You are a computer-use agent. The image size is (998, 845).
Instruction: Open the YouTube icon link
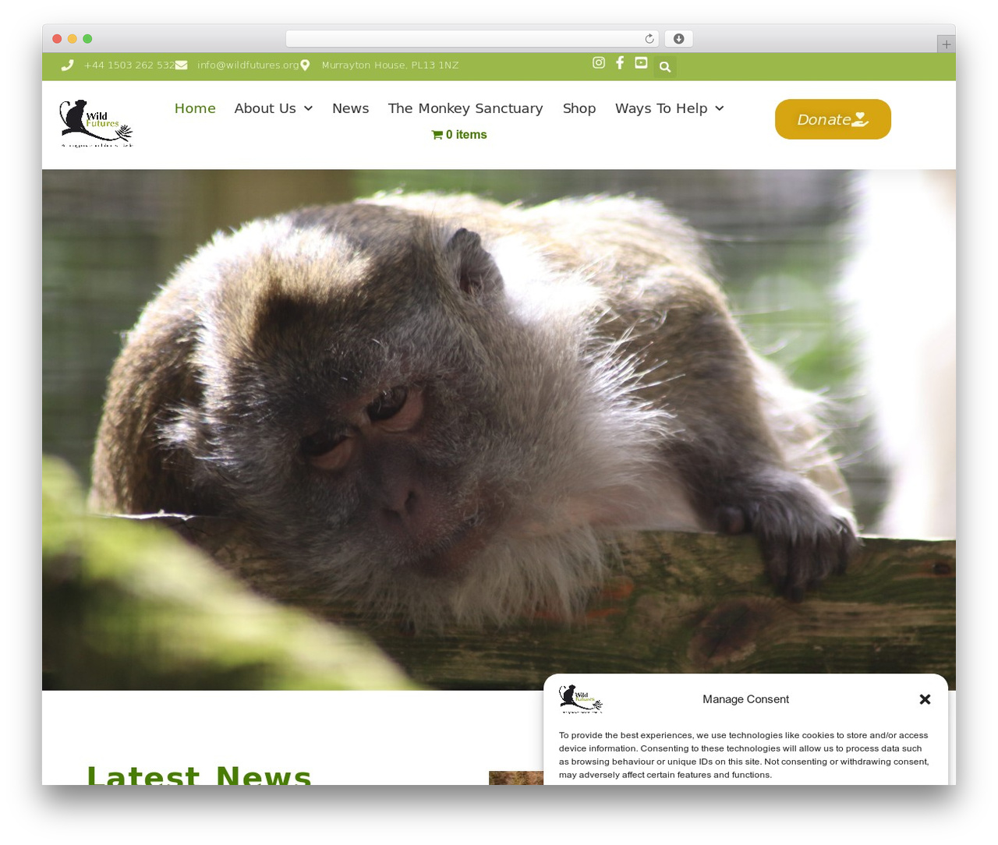point(641,62)
